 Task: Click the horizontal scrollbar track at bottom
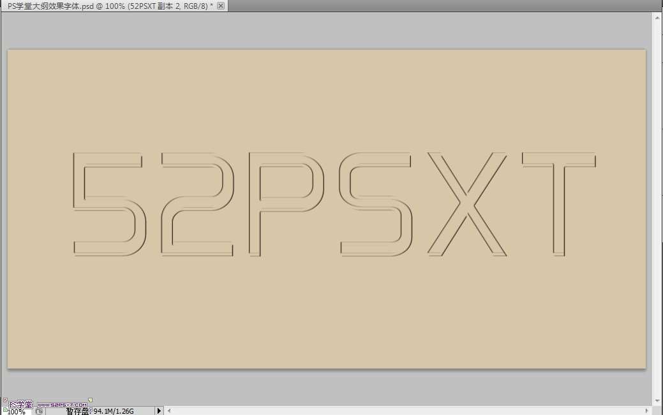pos(408,411)
